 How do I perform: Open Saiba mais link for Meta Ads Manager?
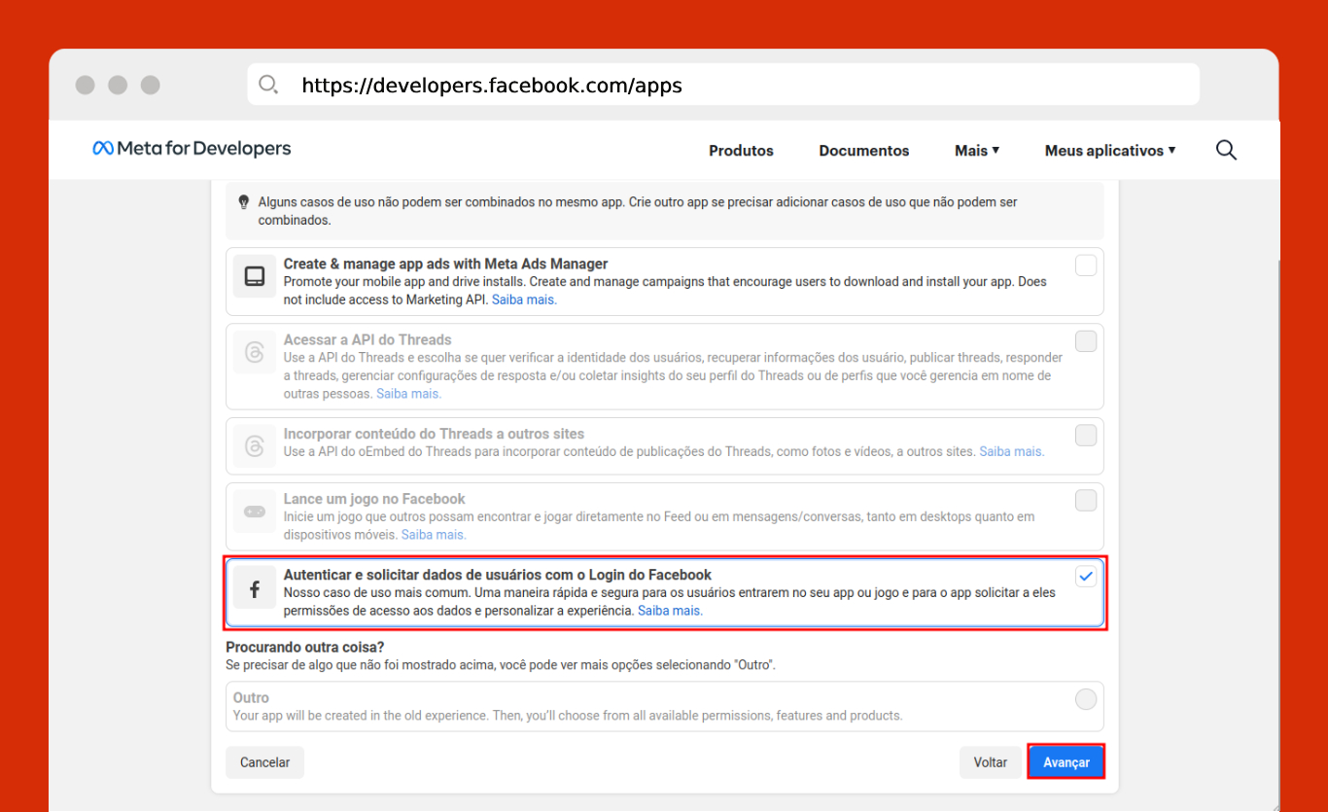(524, 300)
